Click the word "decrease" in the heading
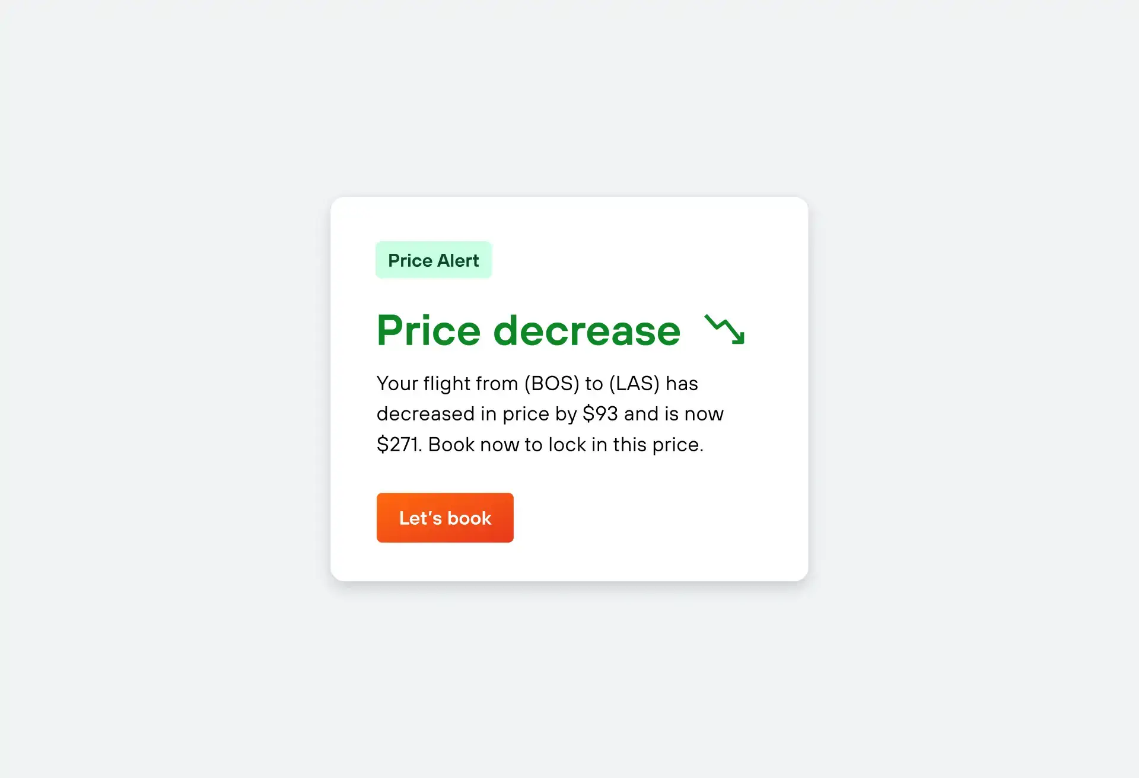 587,330
